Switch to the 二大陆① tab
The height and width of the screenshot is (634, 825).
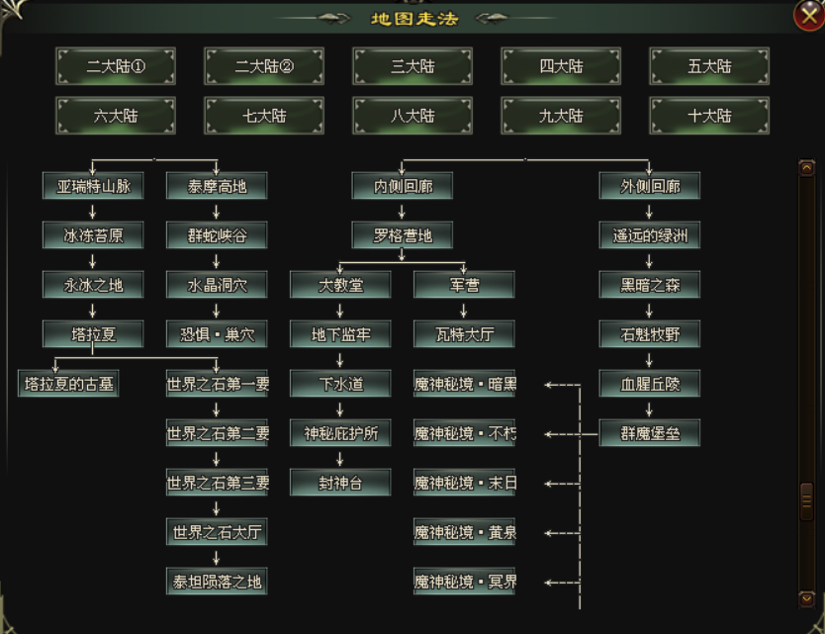(x=116, y=67)
